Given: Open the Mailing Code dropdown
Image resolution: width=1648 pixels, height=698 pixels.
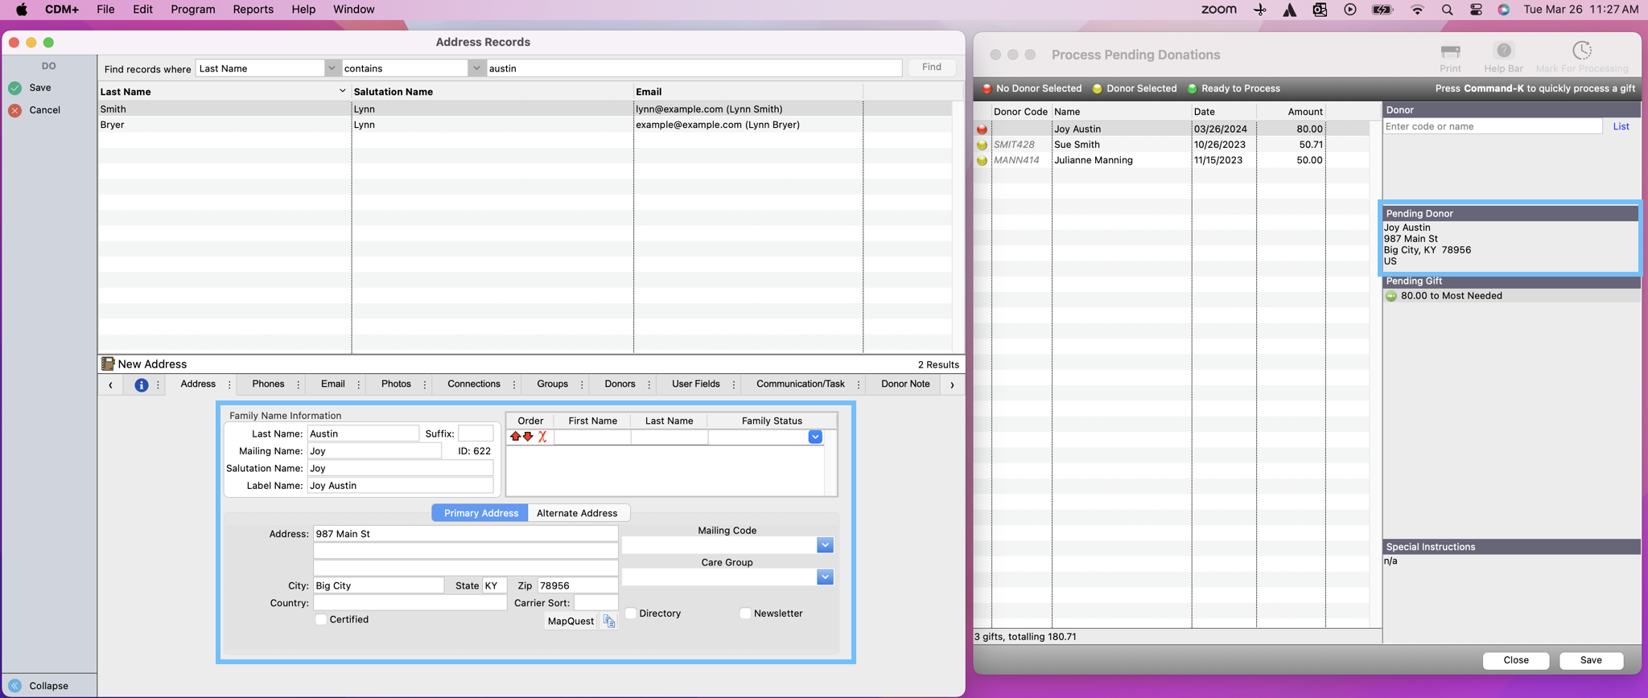Looking at the screenshot, I should (x=825, y=545).
